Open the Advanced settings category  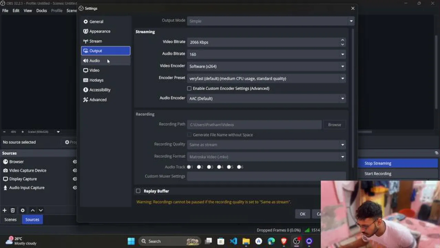(x=105, y=100)
